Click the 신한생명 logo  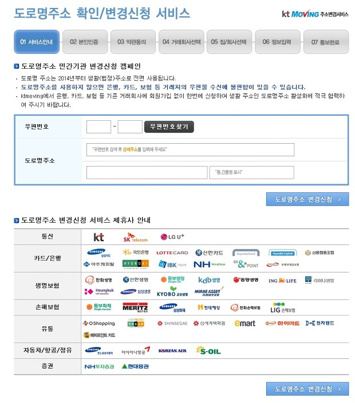(136, 279)
